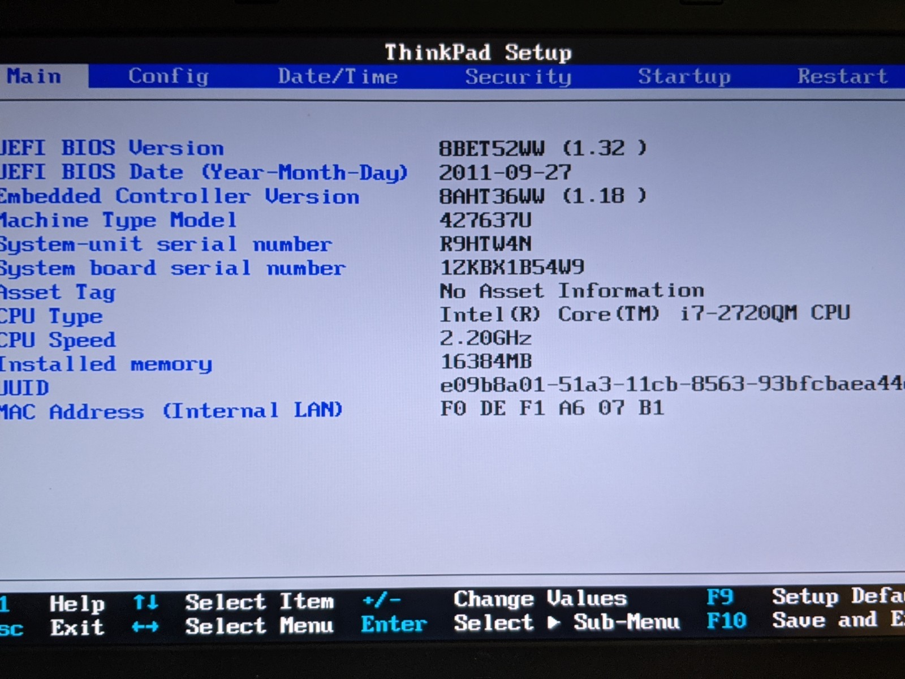Image resolution: width=905 pixels, height=679 pixels.
Task: Click the CPU Speed label
Action: [x=57, y=340]
